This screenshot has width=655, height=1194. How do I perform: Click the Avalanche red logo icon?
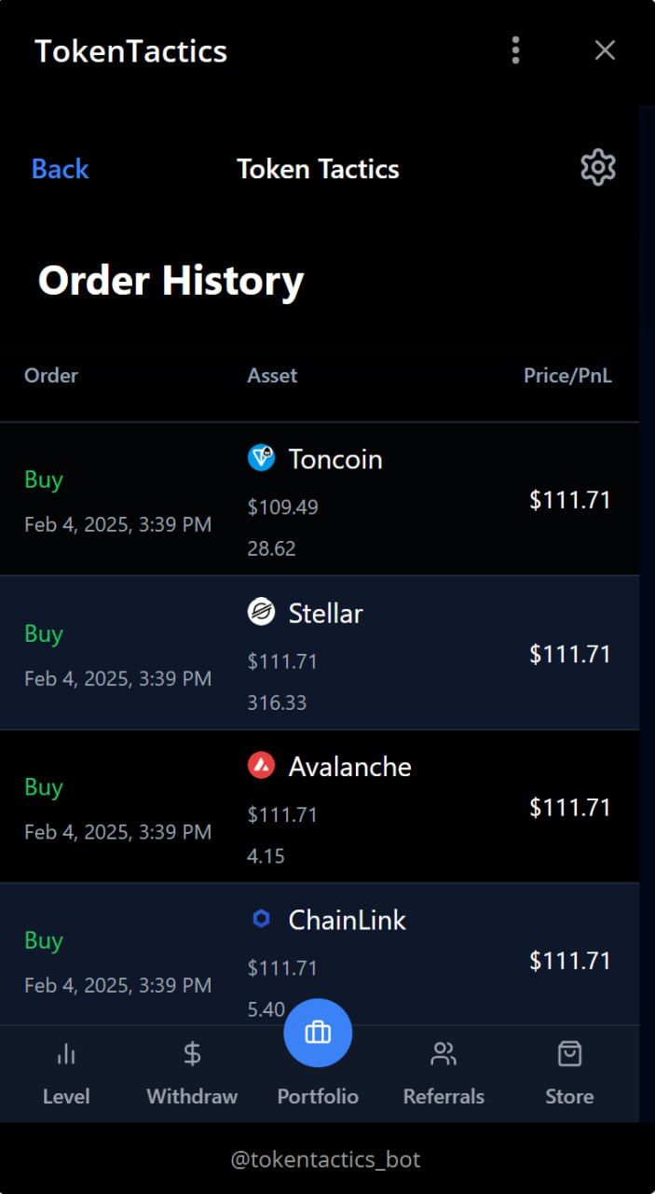pyautogui.click(x=262, y=765)
